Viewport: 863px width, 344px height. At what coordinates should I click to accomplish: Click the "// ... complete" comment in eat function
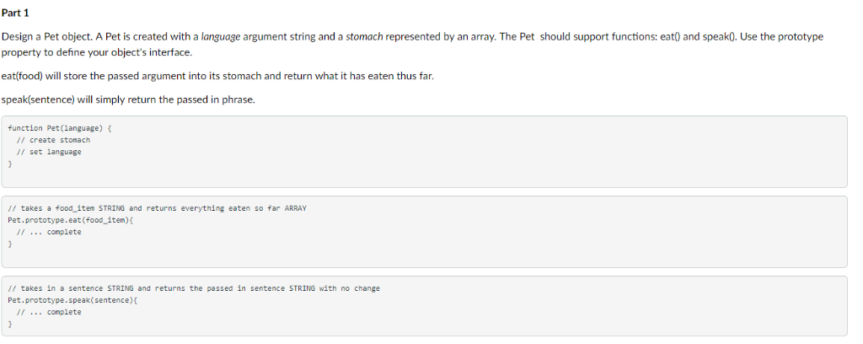49,232
